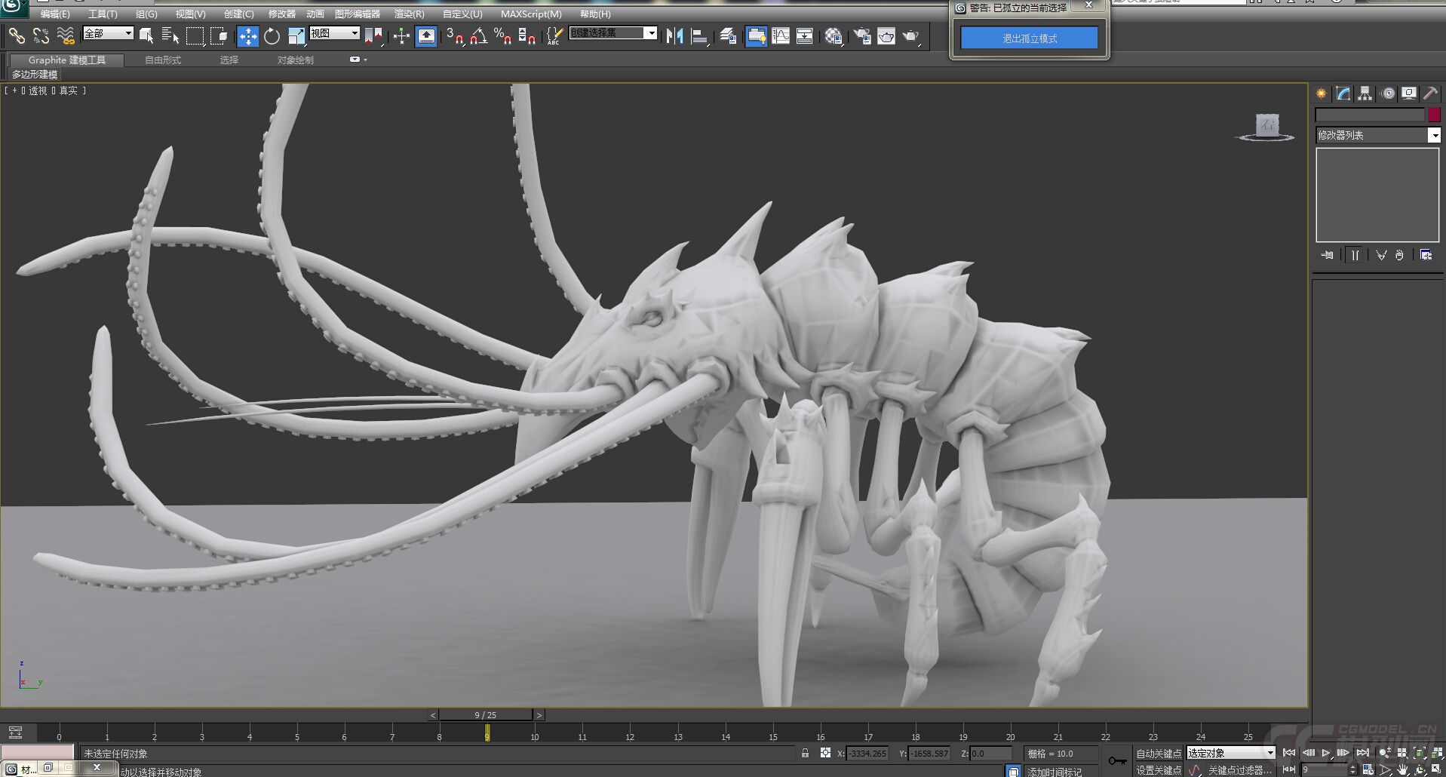This screenshot has width=1446, height=777.
Task: Open the 关键点过滤器 key filters button
Action: coord(1239,770)
